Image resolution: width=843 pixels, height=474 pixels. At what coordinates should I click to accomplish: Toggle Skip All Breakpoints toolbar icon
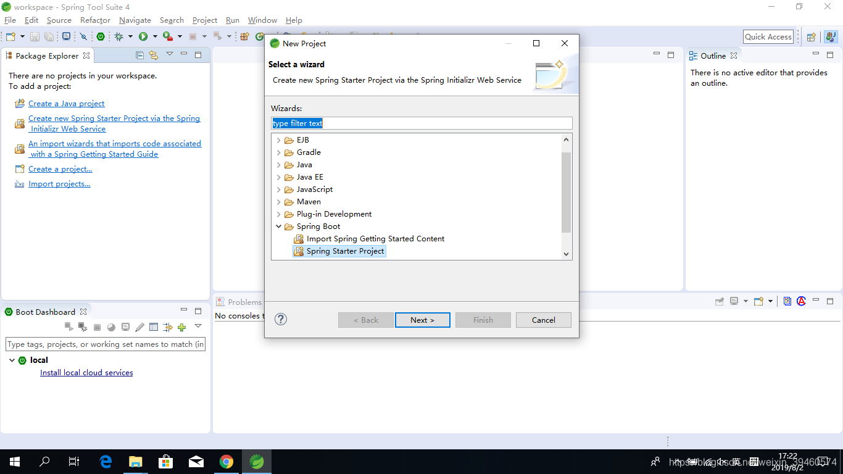pos(83,37)
